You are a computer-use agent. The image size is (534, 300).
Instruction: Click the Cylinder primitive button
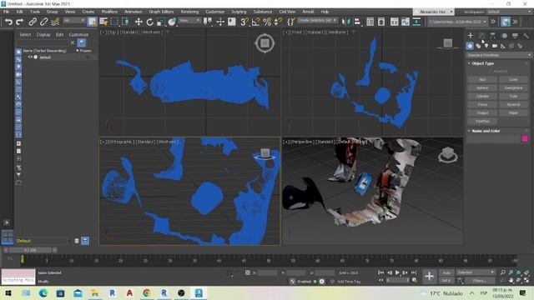coord(482,97)
